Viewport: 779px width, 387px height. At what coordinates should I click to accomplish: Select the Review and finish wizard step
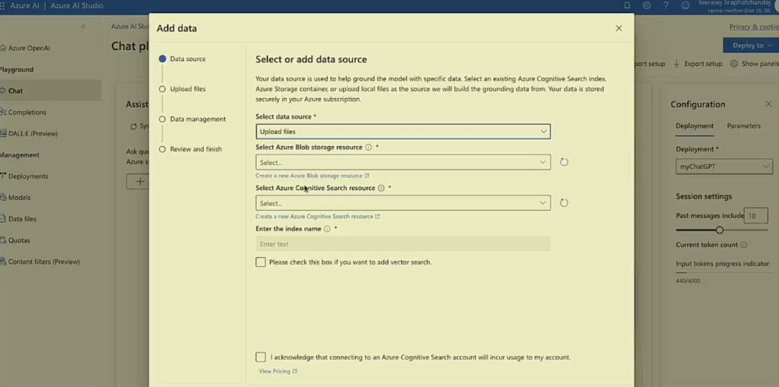pyautogui.click(x=190, y=149)
